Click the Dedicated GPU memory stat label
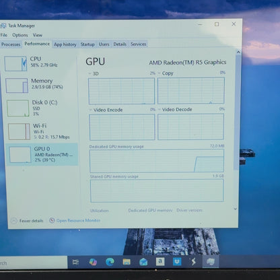This screenshot has width=280, height=280. pyautogui.click(x=150, y=211)
